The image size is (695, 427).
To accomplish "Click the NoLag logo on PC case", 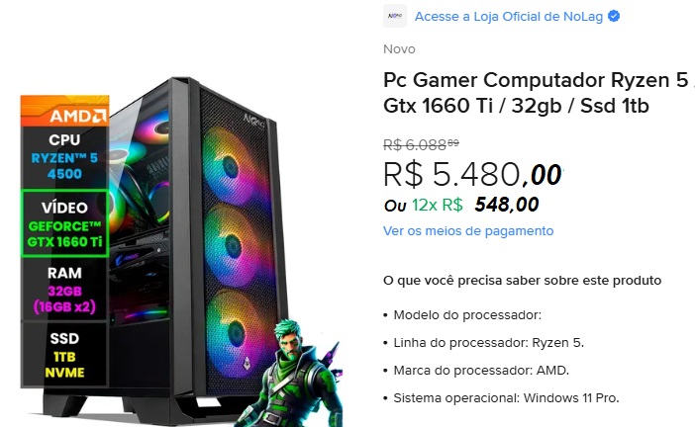I will click(x=254, y=121).
